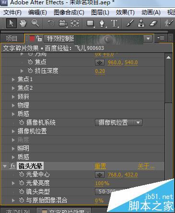Viewport: 175px width, 213px height.
Task: Select the Selection arrow tool
Action: pos(12,24)
